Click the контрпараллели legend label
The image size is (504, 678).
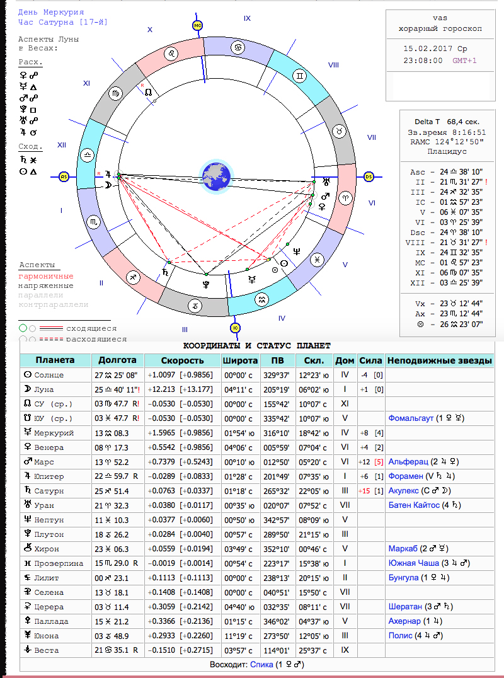pos(53,305)
